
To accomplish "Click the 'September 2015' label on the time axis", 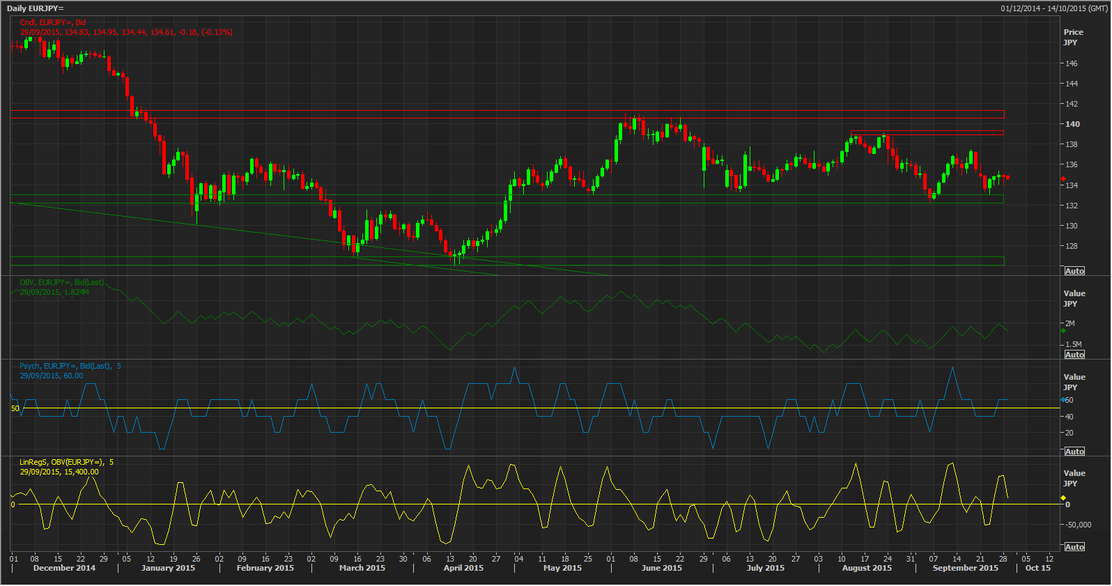I will 966,568.
